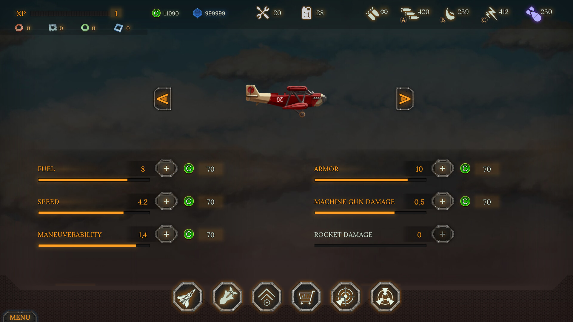Viewport: 573px width, 322px height.
Task: Show previous airplane with left arrow
Action: [163, 99]
